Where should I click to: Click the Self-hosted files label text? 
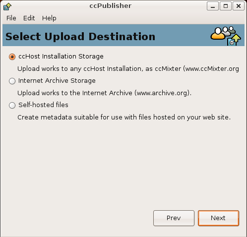(43, 105)
